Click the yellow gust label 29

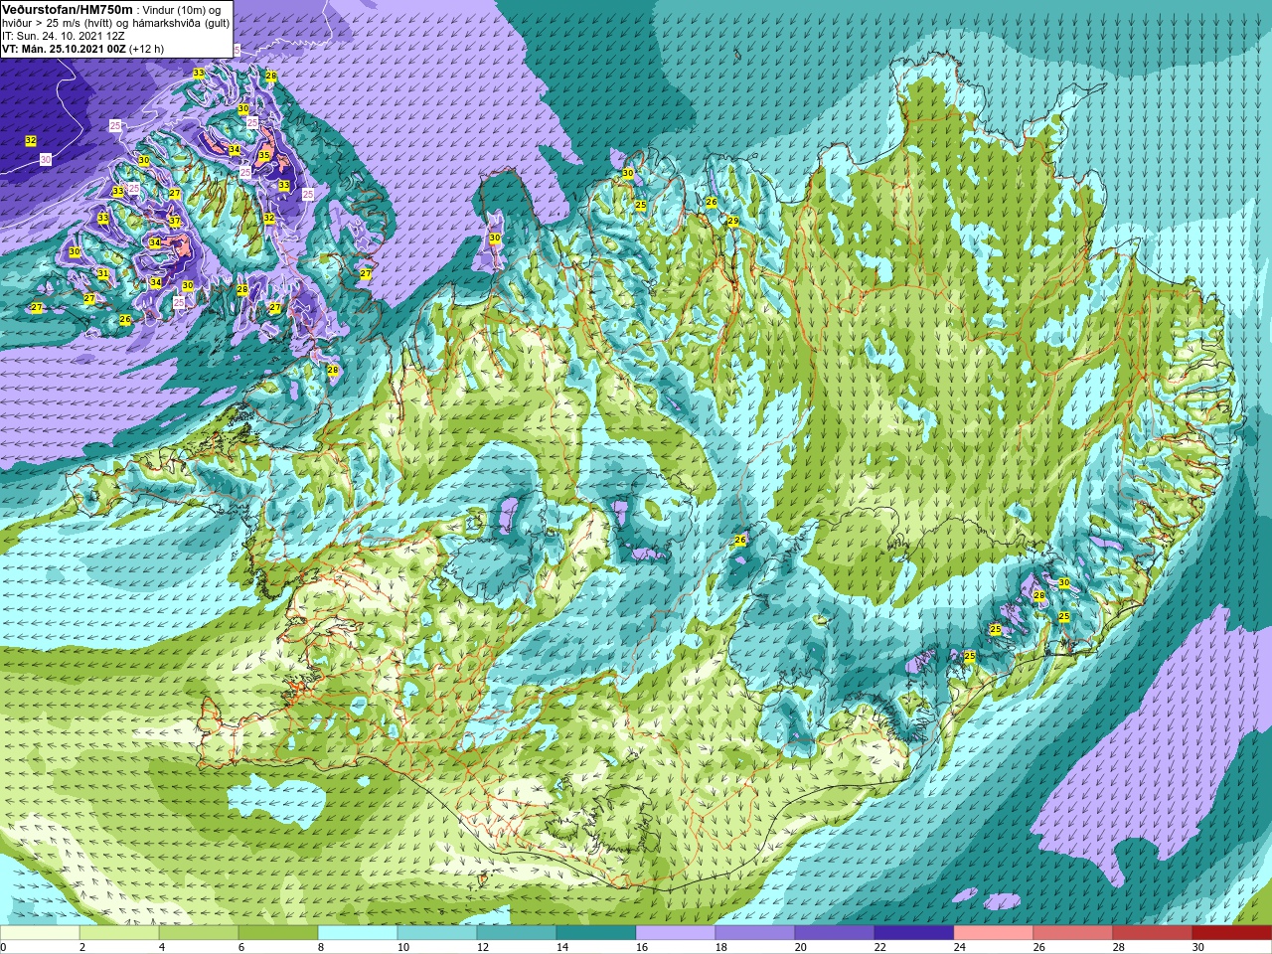coord(732,222)
